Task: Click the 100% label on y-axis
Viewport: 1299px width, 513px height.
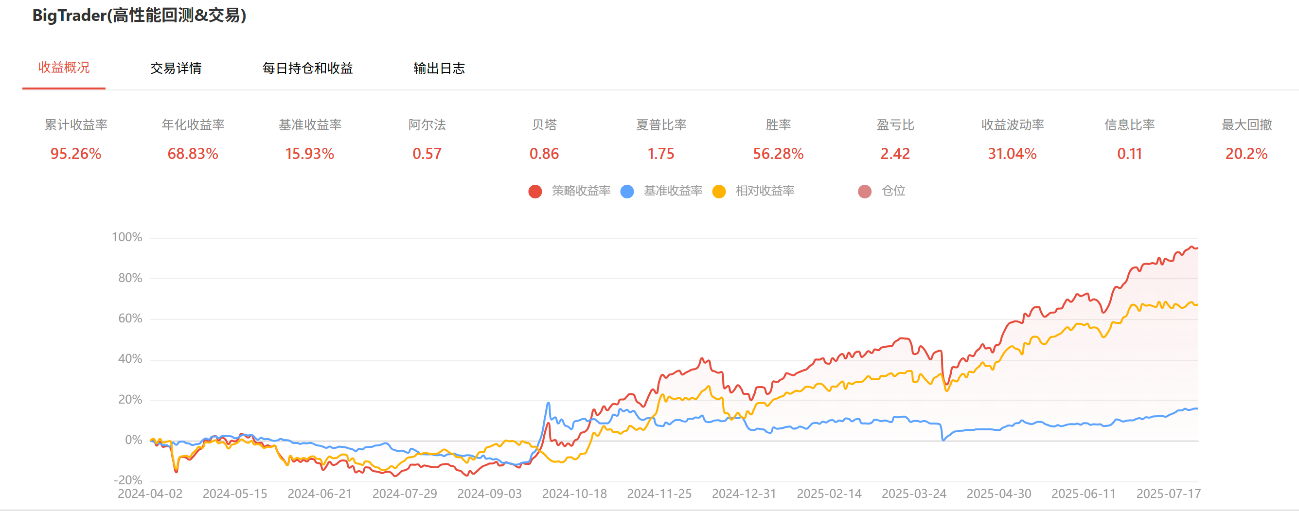Action: coord(127,237)
